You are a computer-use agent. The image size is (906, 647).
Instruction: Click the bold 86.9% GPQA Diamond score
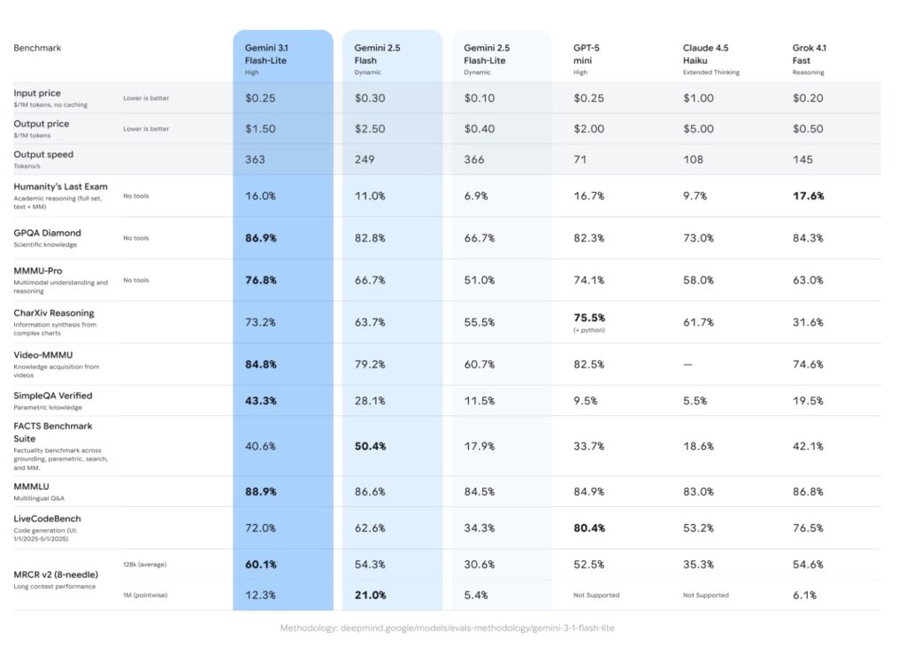coord(261,238)
